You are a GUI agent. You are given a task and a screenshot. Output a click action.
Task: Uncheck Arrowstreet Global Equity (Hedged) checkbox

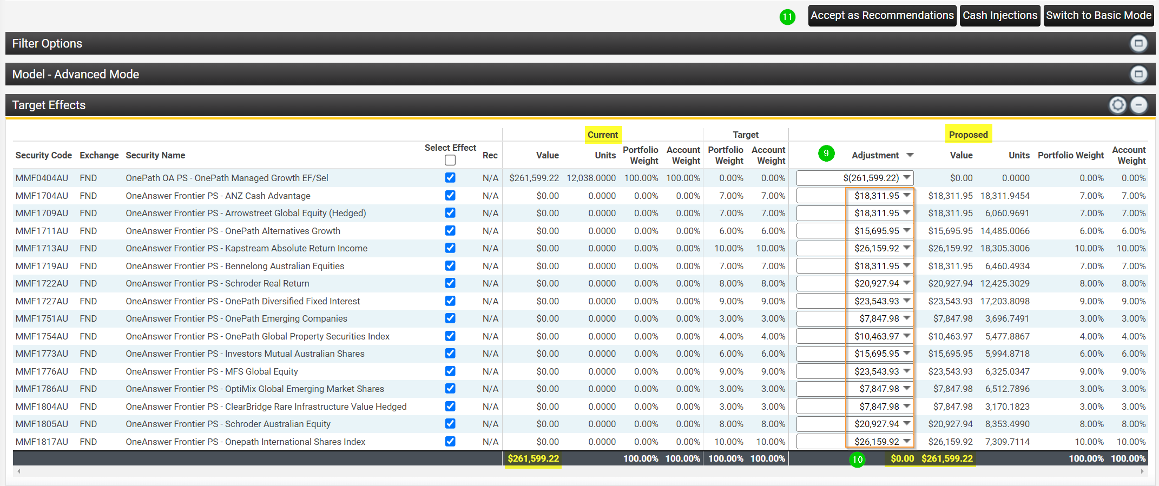click(x=450, y=212)
